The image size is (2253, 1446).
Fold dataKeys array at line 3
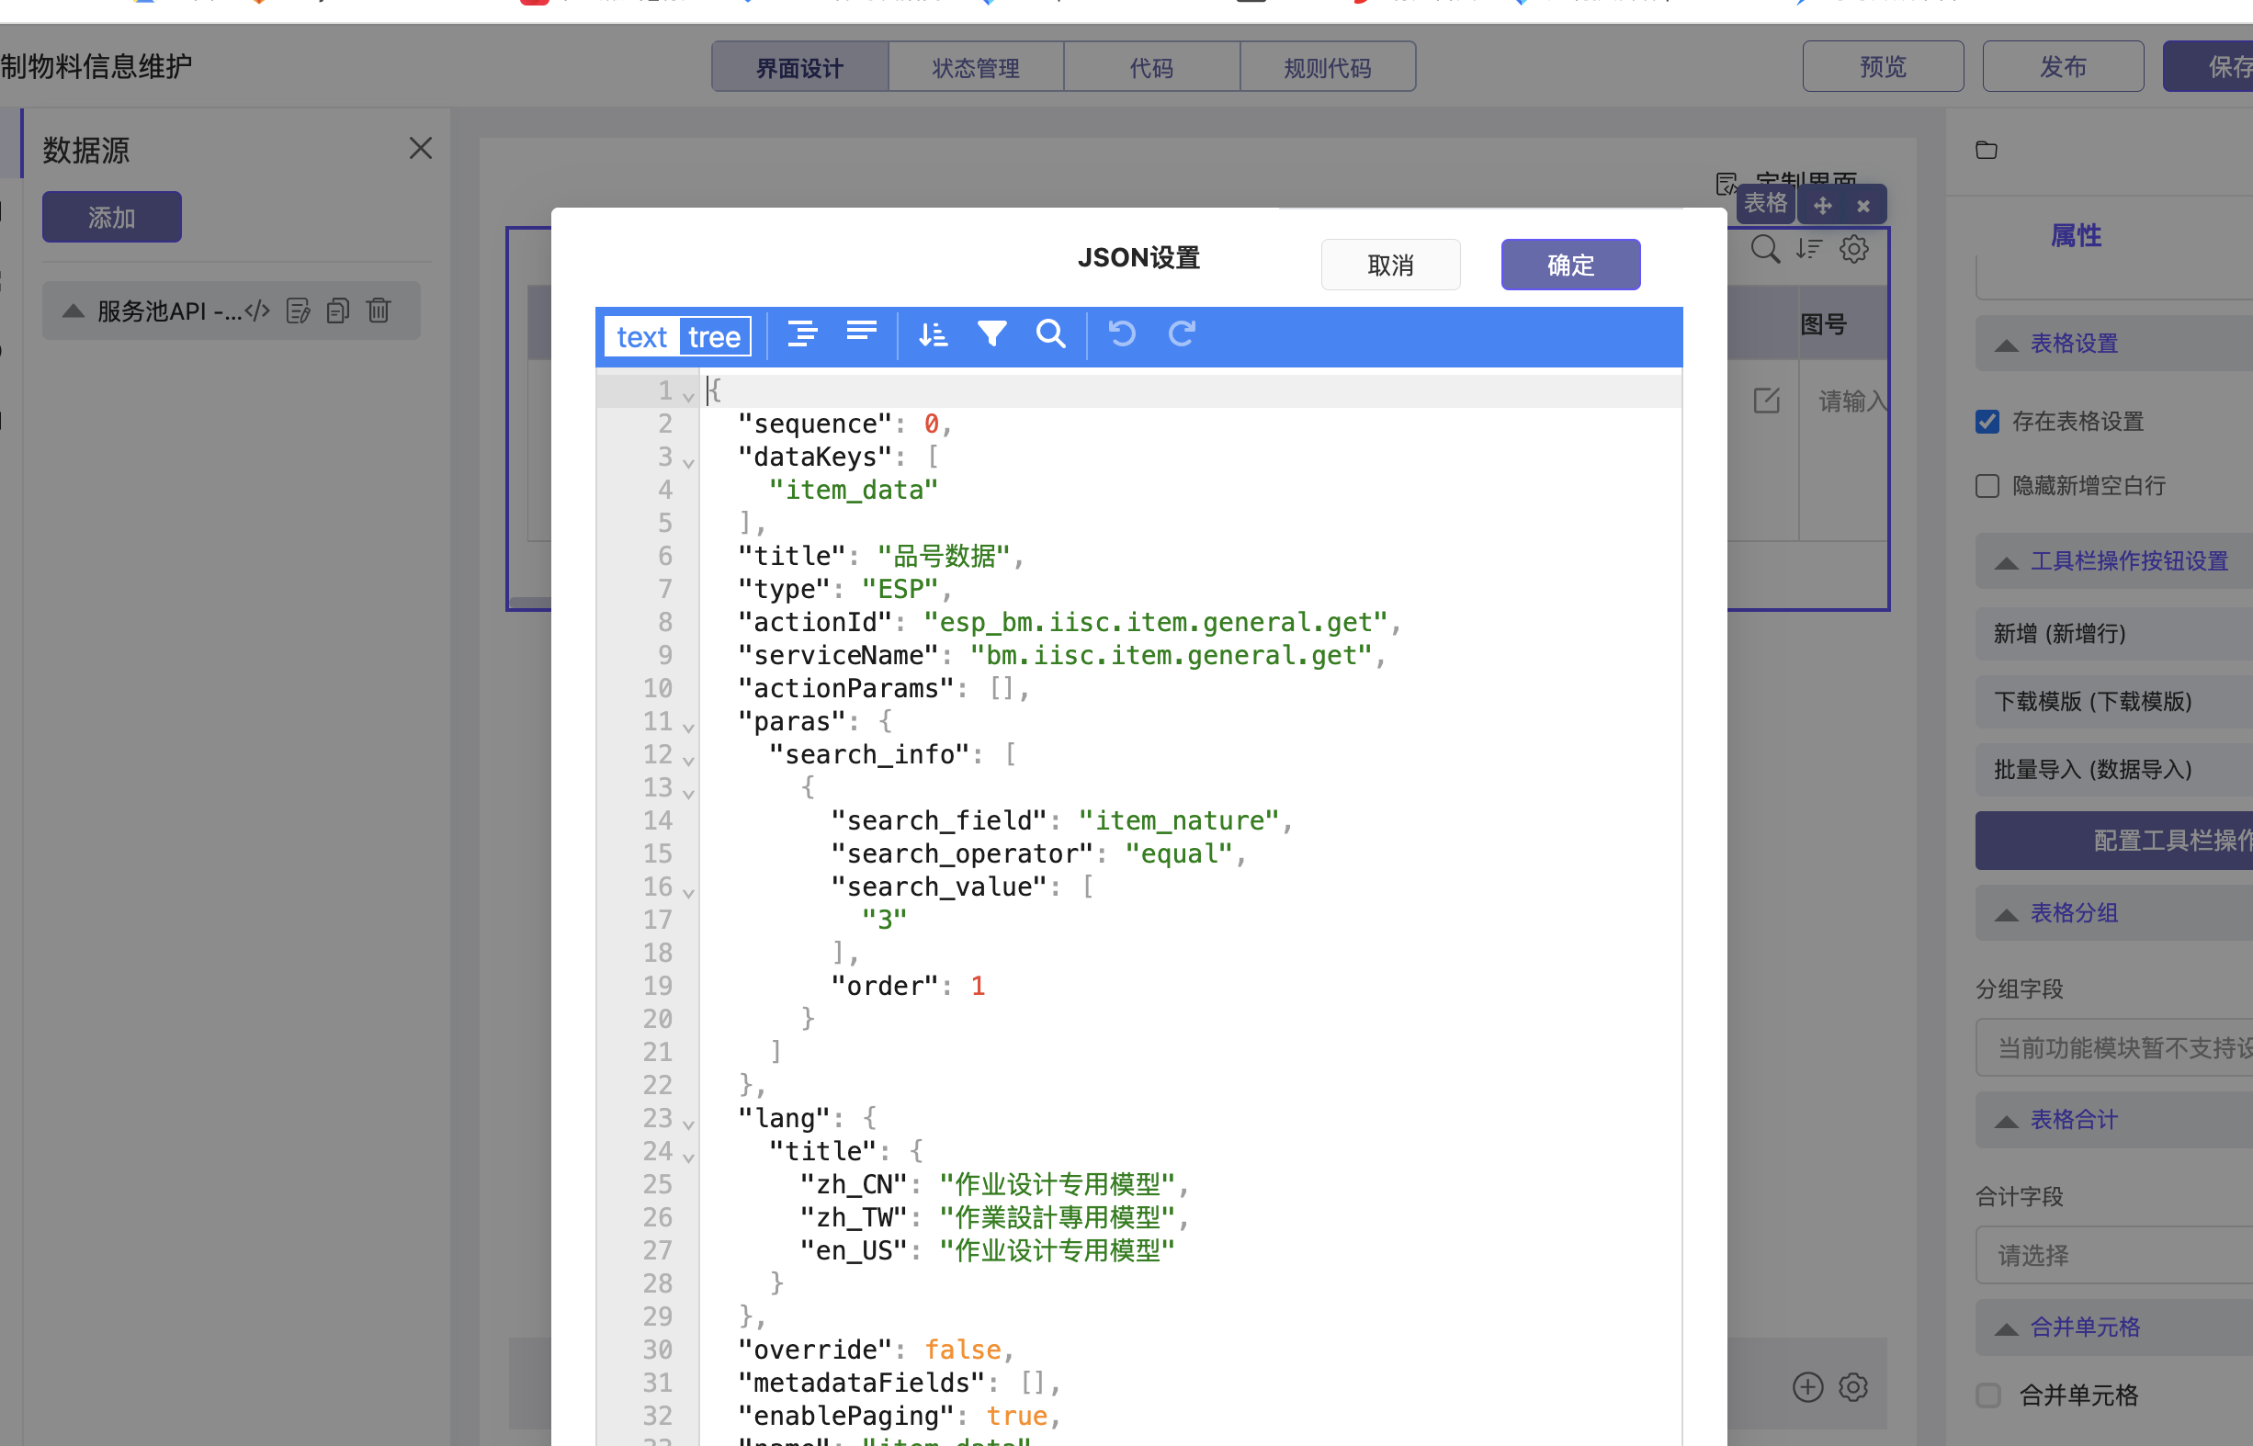coord(688,462)
